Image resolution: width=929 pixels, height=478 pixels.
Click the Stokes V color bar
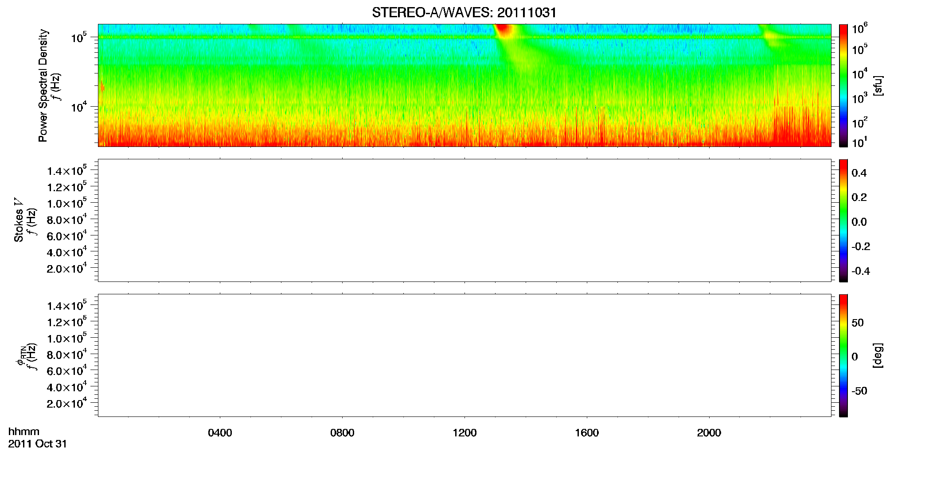pos(843,220)
